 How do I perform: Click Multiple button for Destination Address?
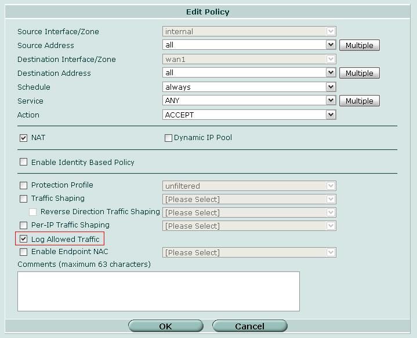point(359,73)
